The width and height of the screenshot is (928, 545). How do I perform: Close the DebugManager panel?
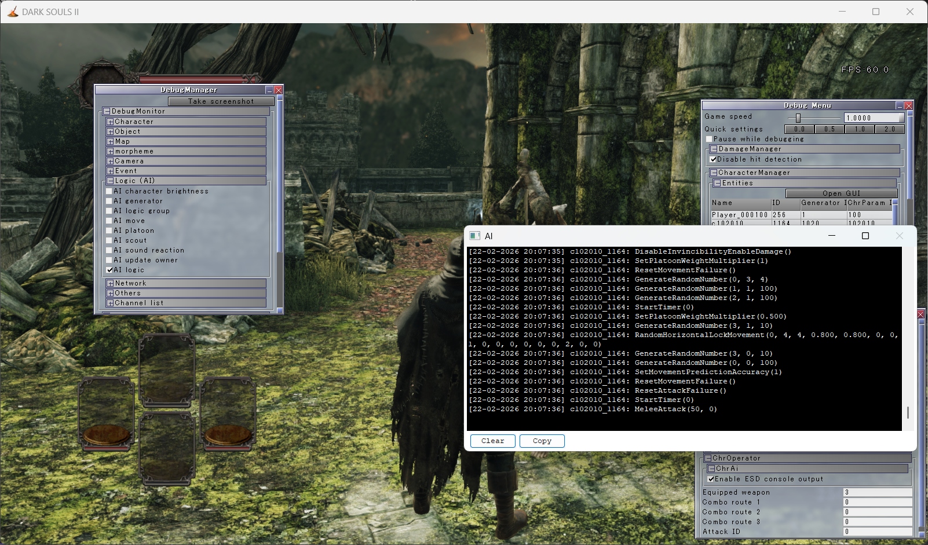(279, 90)
